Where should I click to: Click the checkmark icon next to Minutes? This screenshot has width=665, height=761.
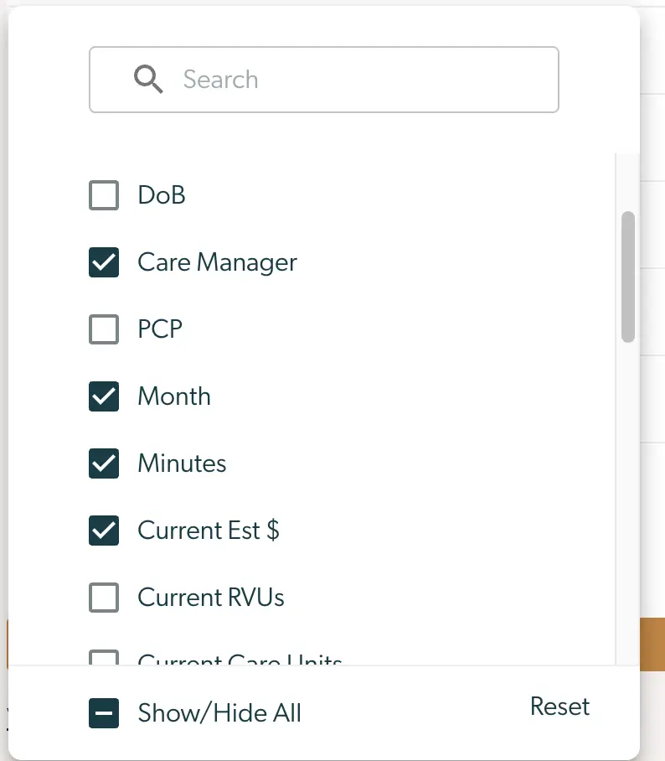click(104, 463)
